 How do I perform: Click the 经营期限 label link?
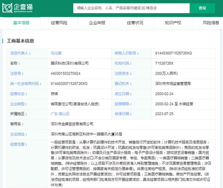(x=122, y=104)
